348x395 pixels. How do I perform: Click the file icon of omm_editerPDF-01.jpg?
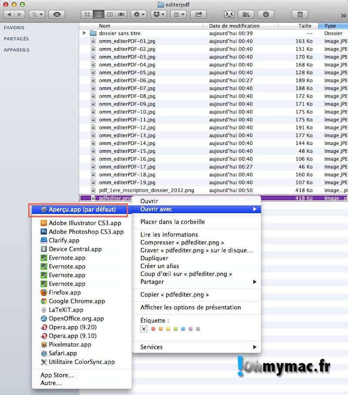pyautogui.click(x=93, y=41)
